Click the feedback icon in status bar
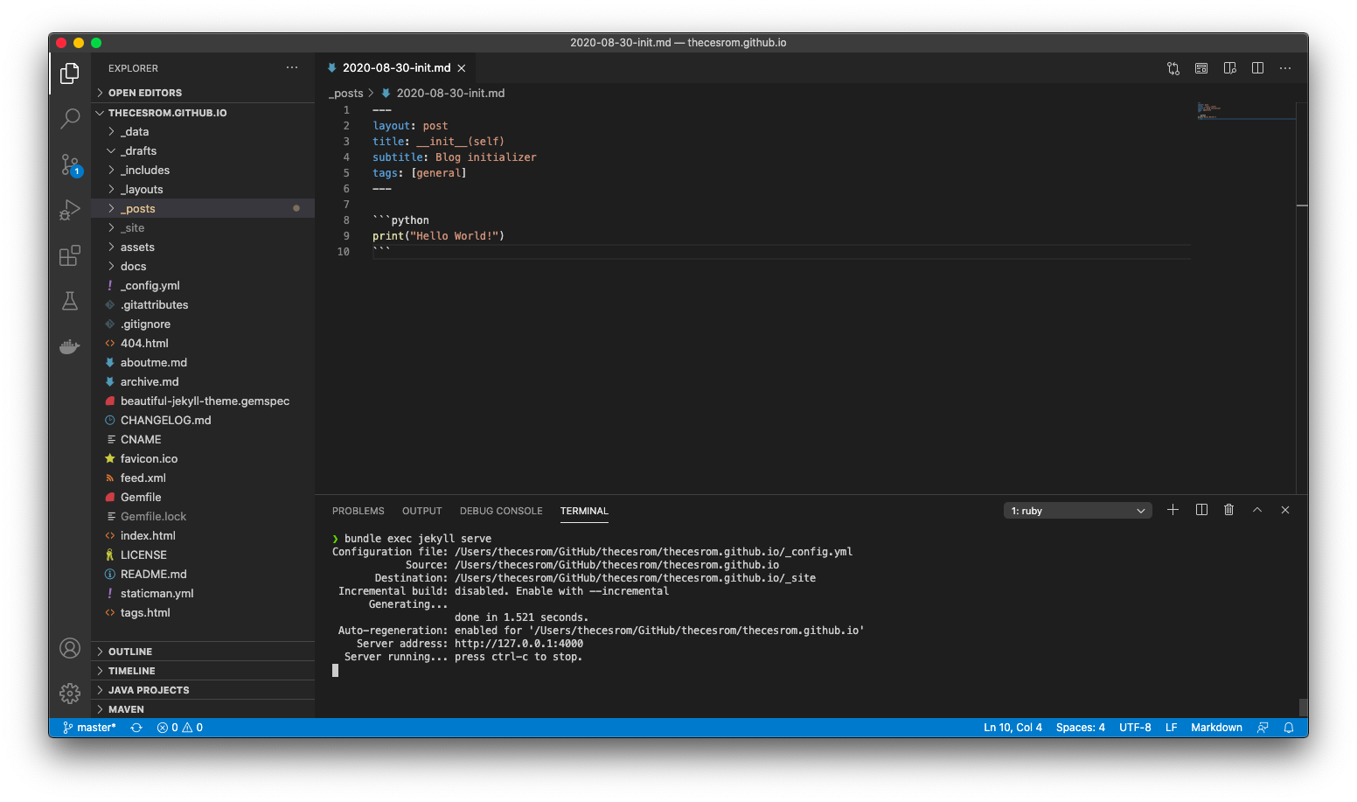This screenshot has height=802, width=1357. pos(1263,728)
